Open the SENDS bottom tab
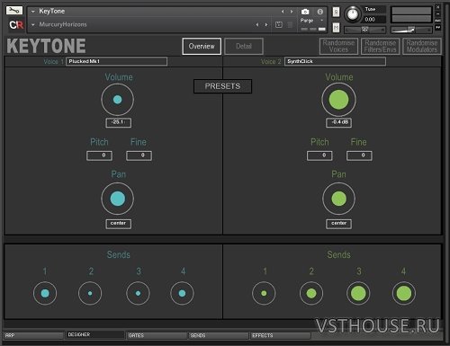The height and width of the screenshot is (346, 450). pos(218,335)
